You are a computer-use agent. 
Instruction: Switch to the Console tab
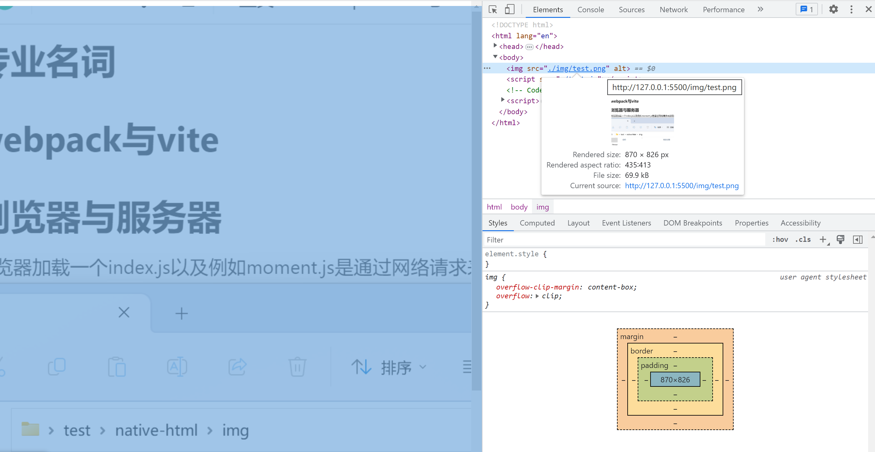(590, 9)
